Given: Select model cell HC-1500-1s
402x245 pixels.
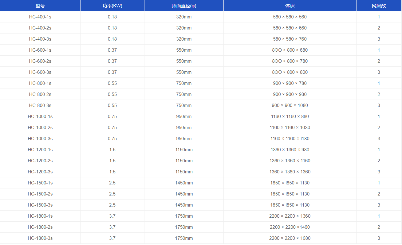Looking at the screenshot, I should 40,183.
